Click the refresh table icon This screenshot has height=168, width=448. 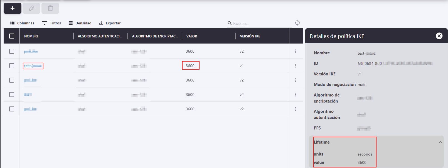(297, 23)
